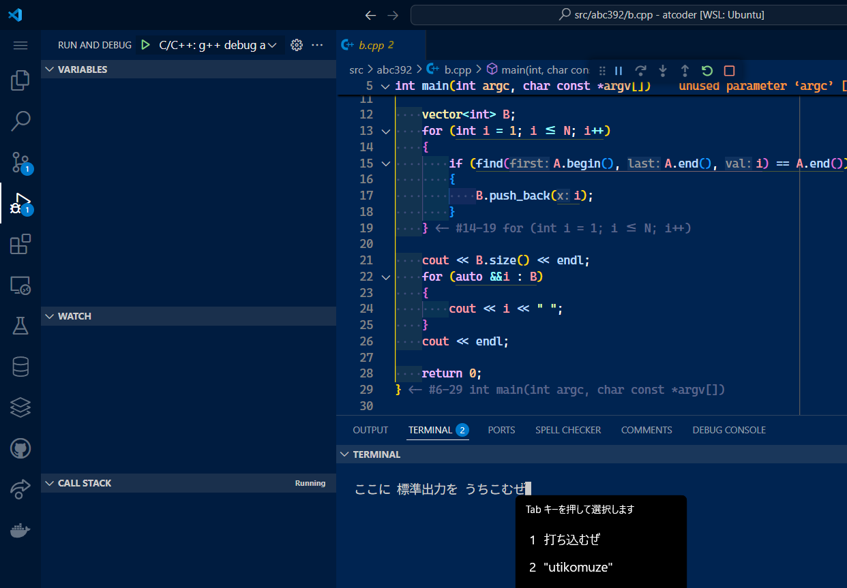Click line number 21 in the gutter

point(366,260)
